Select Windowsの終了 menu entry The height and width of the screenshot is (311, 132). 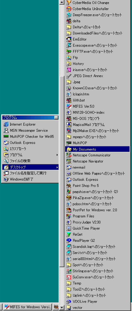(30, 179)
